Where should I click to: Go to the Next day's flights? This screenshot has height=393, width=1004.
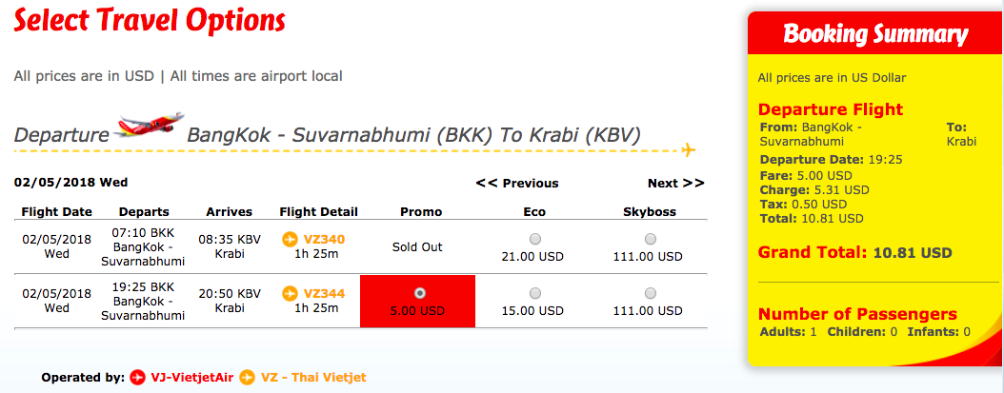(x=676, y=183)
